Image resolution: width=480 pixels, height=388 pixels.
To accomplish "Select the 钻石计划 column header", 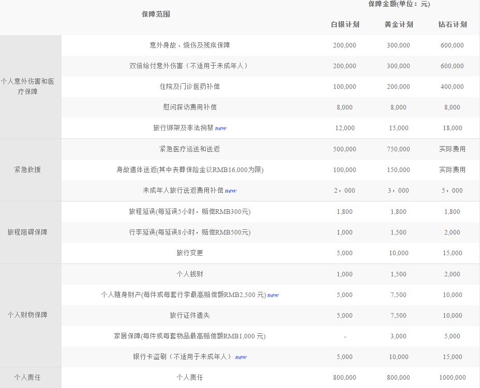I will tap(452, 24).
